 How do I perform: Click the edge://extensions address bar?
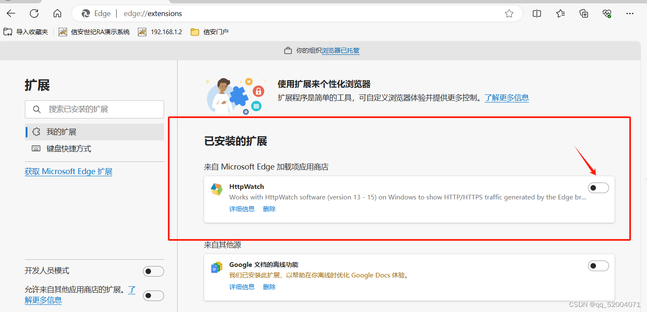(x=297, y=13)
